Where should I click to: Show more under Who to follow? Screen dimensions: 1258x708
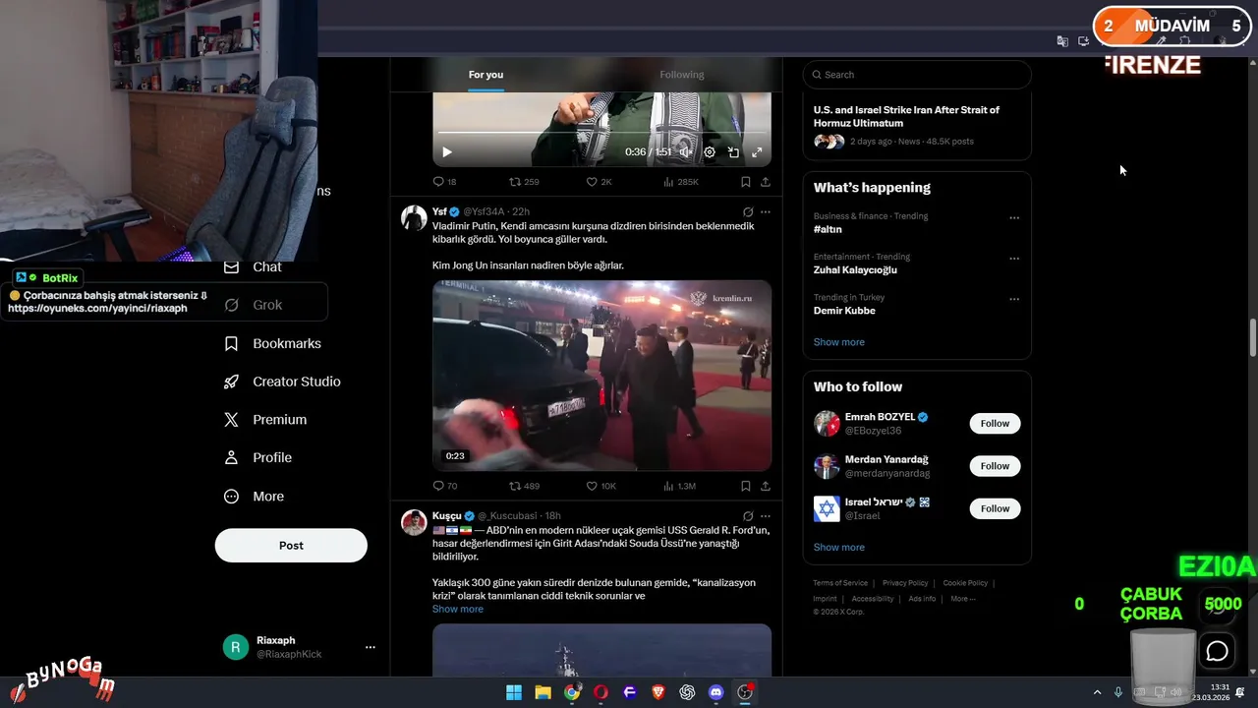pos(839,548)
